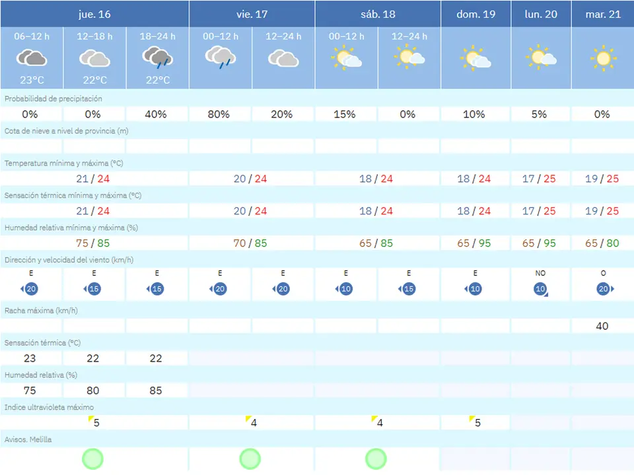Click the Cota de nieve row label
Viewport: 634px width, 475px height.
coord(66,131)
